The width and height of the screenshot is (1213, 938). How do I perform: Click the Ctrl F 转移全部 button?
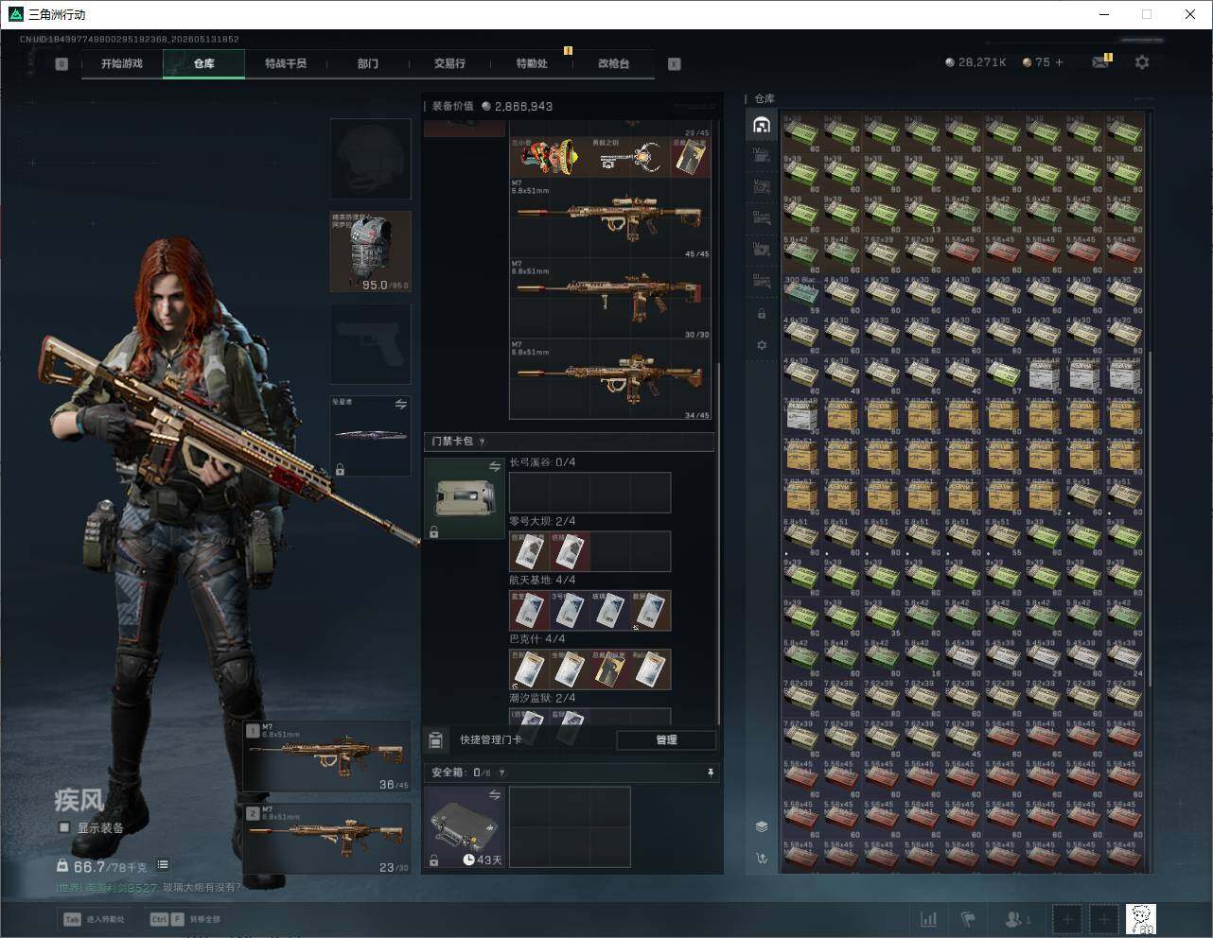(x=185, y=919)
